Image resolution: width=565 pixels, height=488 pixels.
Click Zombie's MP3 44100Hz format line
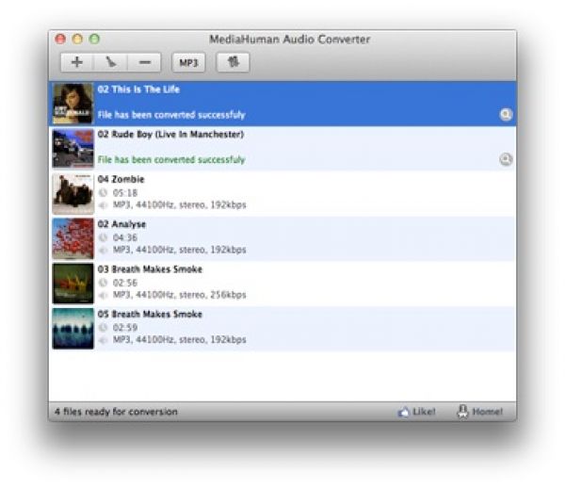[x=180, y=205]
